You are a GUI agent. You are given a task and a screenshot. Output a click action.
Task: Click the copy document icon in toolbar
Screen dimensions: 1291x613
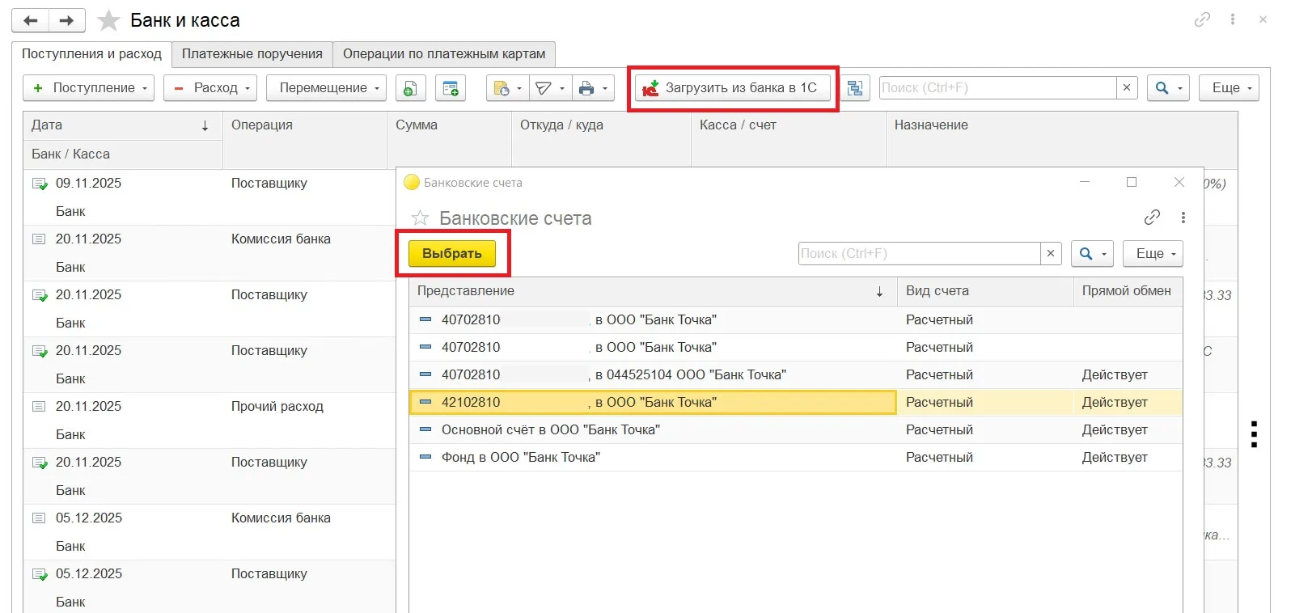(411, 88)
